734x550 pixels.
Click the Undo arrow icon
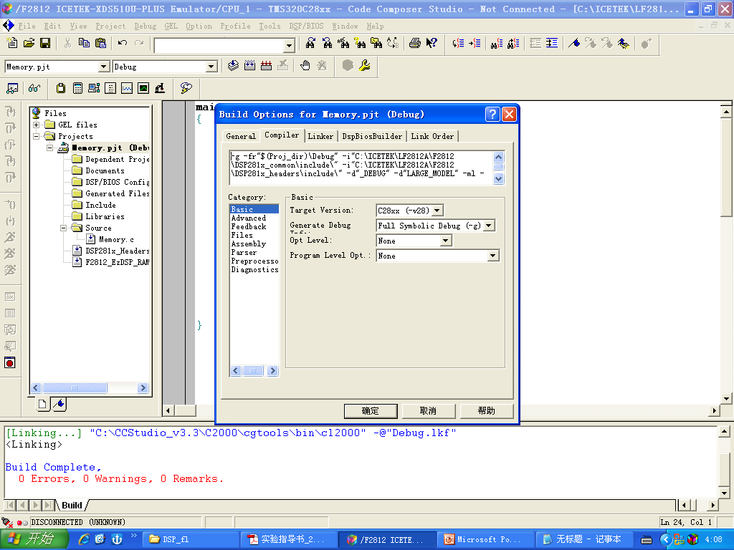click(123, 43)
